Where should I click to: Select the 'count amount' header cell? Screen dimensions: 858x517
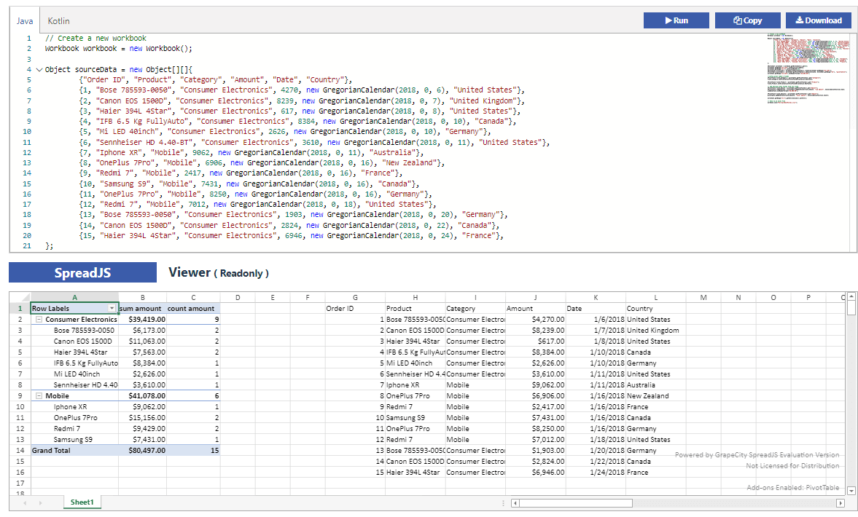[193, 308]
